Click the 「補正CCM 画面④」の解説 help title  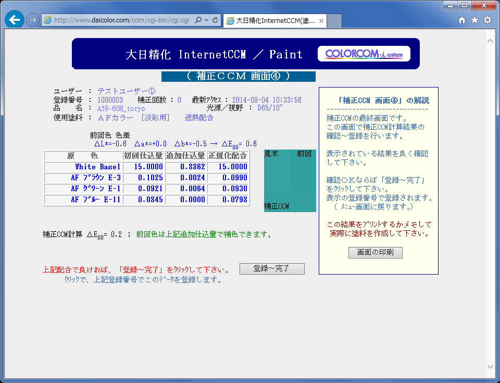click(383, 101)
